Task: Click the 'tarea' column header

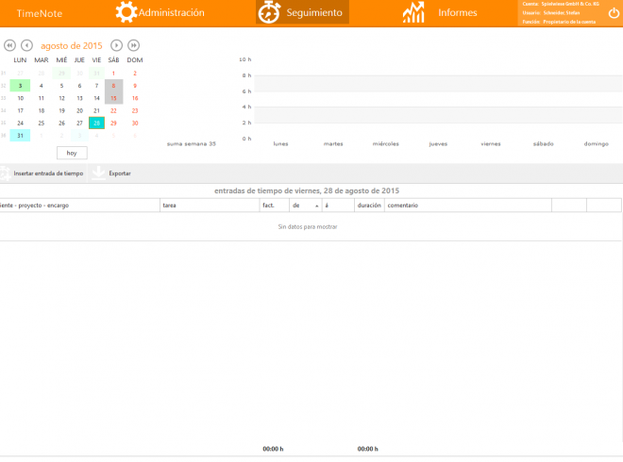Action: coord(208,205)
